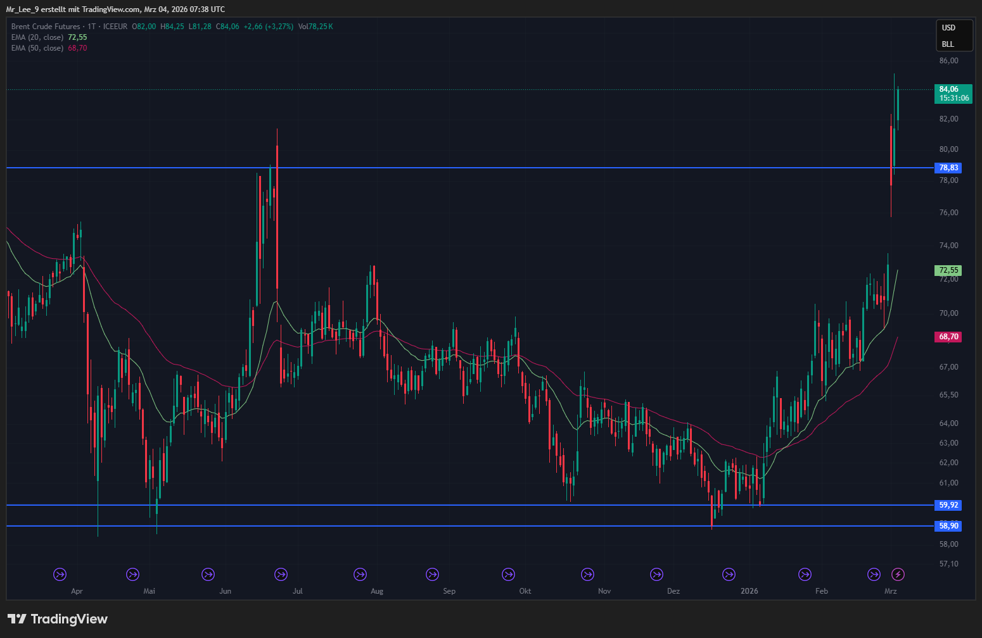Click the USD currency label
The width and height of the screenshot is (982, 638).
(x=948, y=28)
